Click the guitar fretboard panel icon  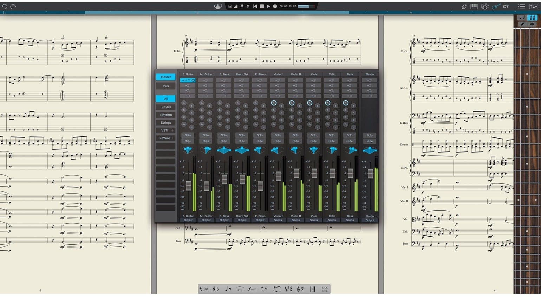[496, 6]
